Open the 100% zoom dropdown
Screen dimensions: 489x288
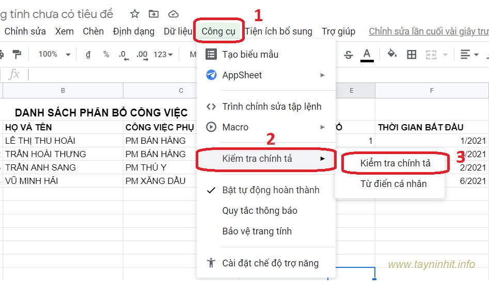(54, 54)
